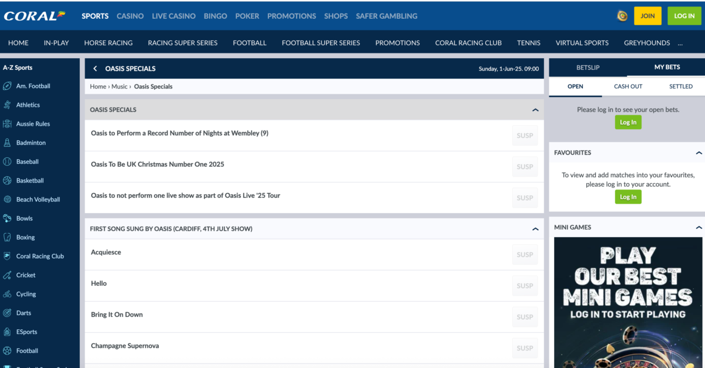705x368 pixels.
Task: Collapse First Song Sung By Oasis section
Action: [x=535, y=229]
